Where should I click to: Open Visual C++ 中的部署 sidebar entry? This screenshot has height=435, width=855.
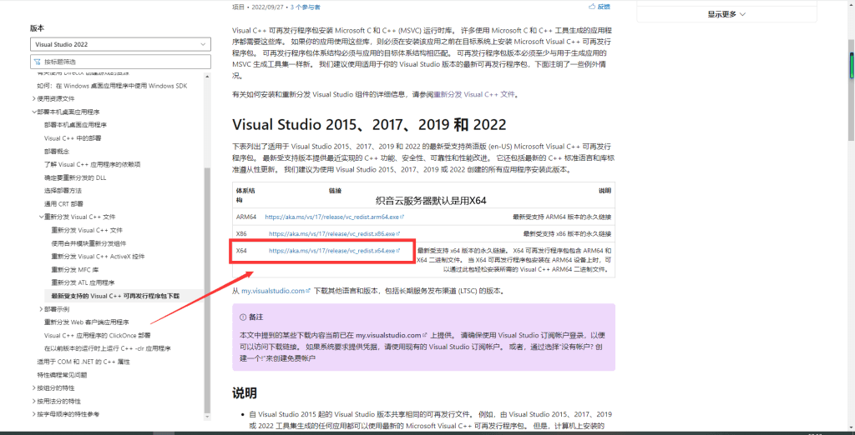[x=73, y=137]
